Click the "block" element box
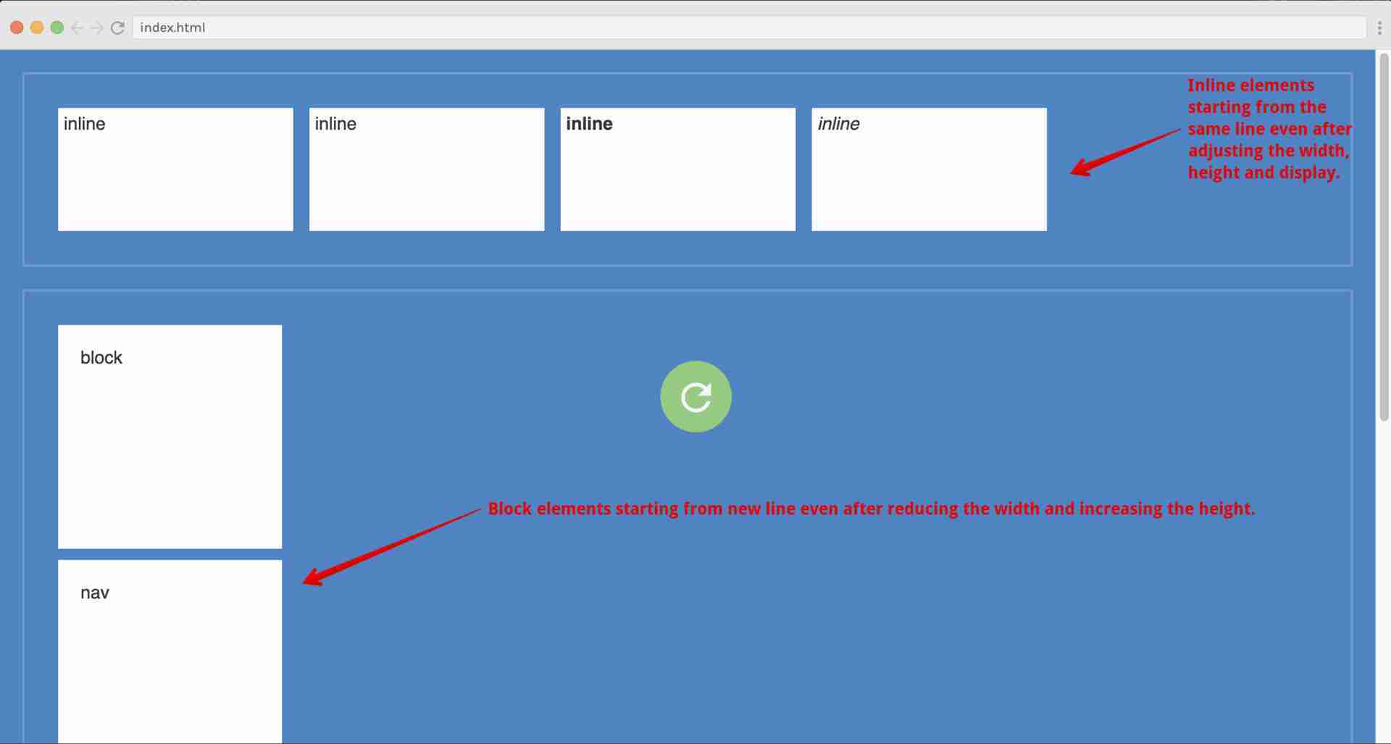This screenshot has width=1391, height=744. click(170, 437)
